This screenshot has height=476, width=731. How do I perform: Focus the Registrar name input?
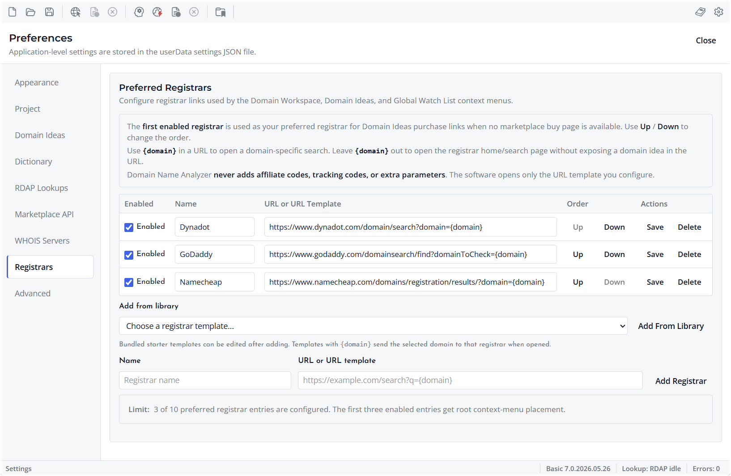click(x=205, y=380)
